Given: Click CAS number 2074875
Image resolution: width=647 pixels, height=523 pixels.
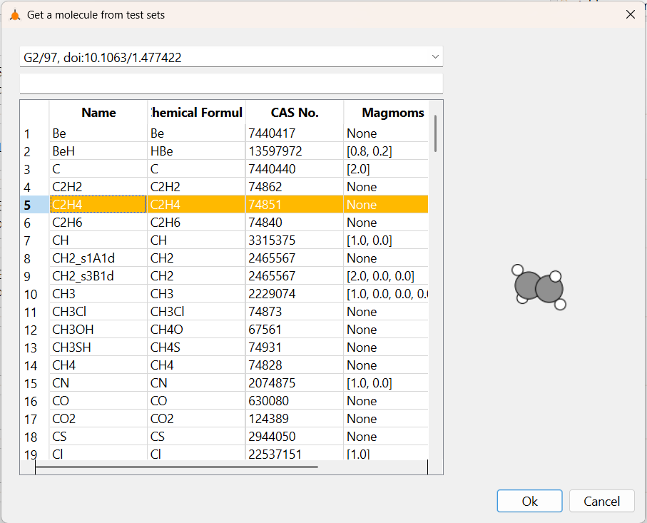Looking at the screenshot, I should coord(295,382).
